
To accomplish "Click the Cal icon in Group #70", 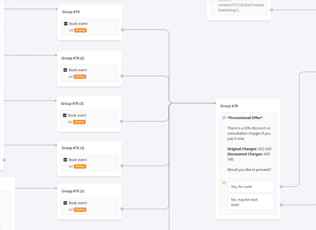I will pos(66,24).
